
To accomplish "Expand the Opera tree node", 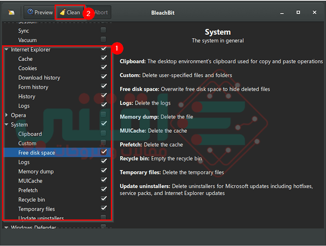I will [7, 115].
